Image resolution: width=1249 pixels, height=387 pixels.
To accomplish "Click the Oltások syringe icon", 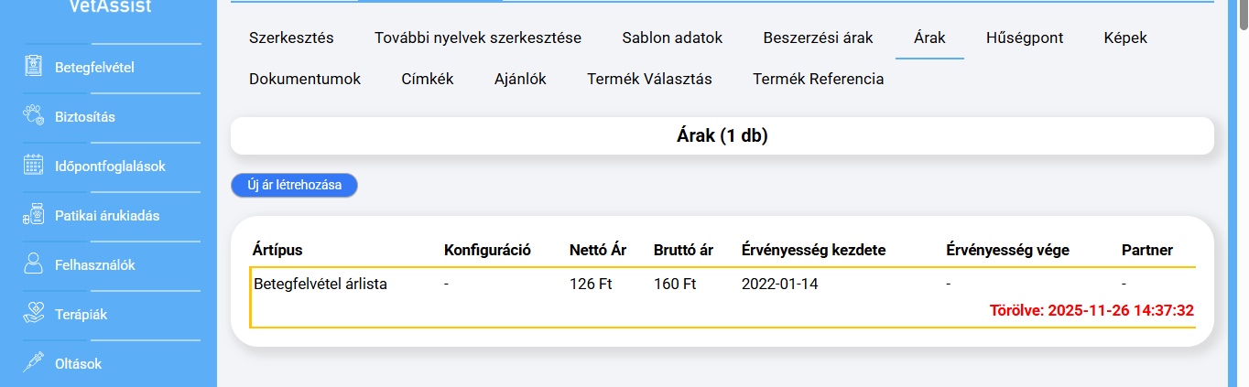I will [x=34, y=363].
